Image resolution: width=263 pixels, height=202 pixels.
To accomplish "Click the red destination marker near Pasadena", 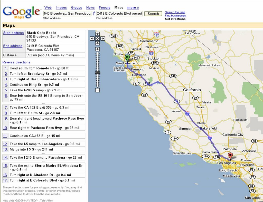I will pos(230,156).
